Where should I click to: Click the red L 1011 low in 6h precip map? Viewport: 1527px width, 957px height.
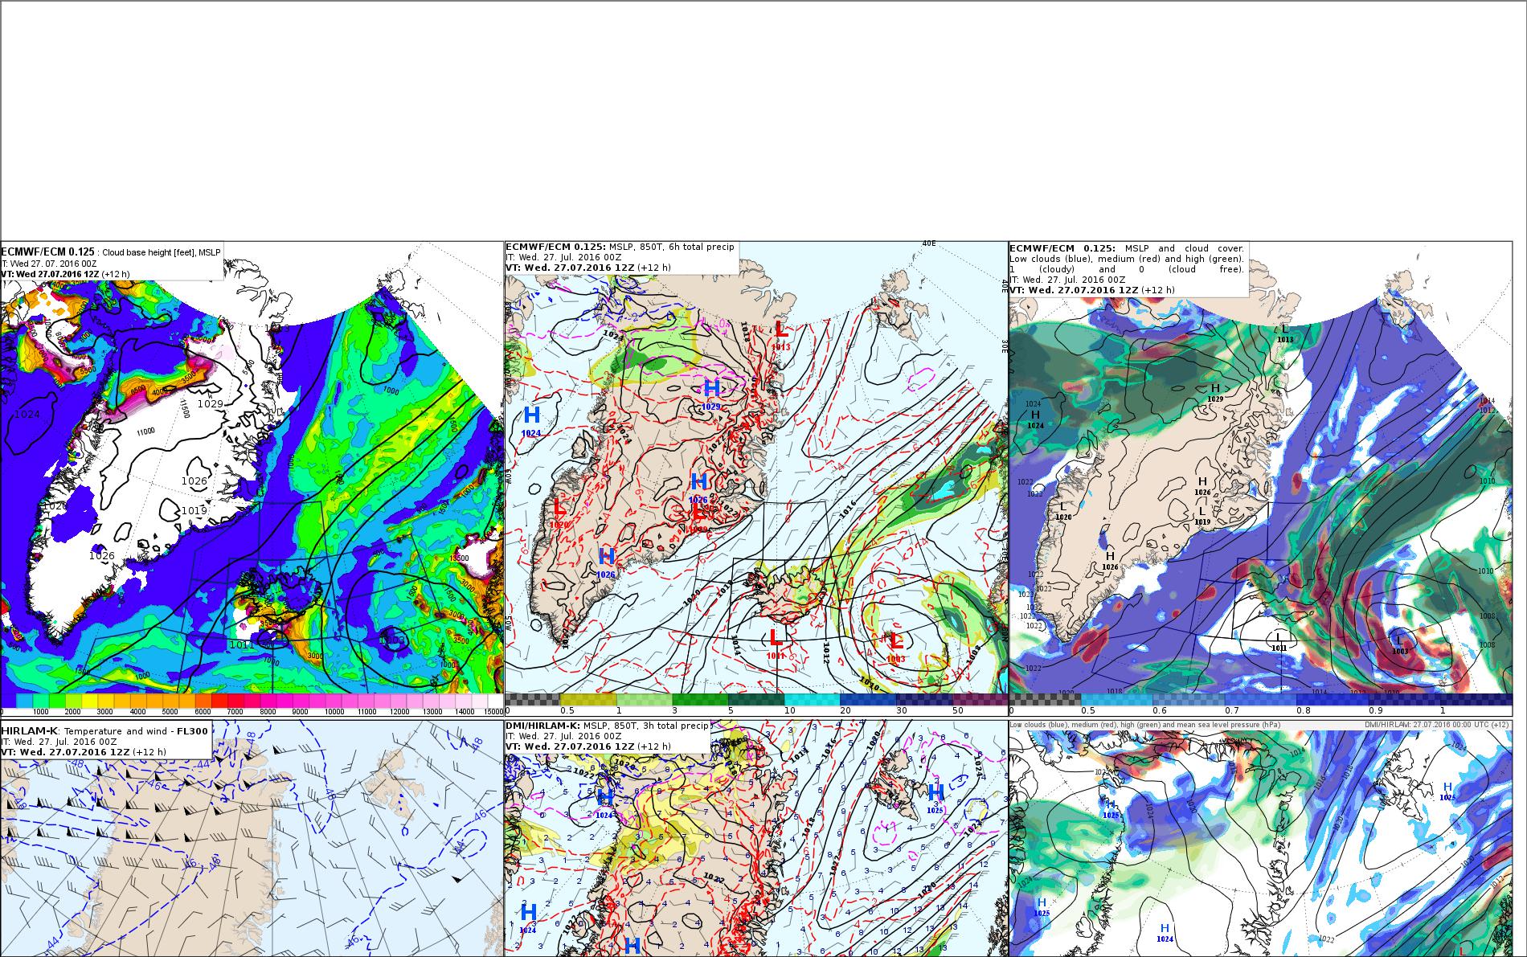pos(776,643)
